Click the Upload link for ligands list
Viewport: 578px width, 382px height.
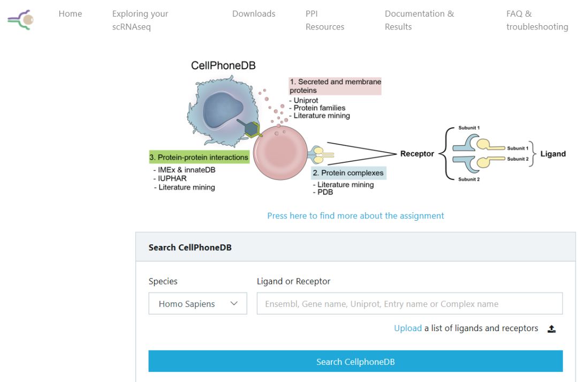(408, 328)
